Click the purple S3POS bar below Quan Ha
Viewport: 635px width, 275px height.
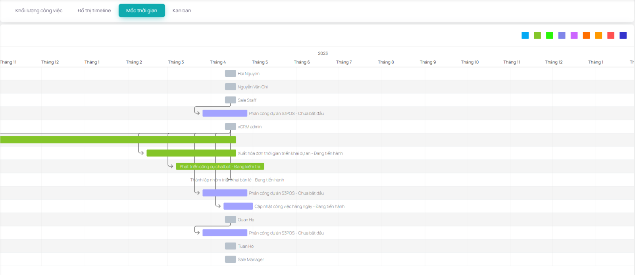(x=225, y=233)
